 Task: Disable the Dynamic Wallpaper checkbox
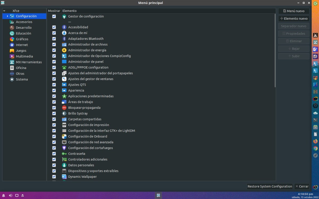(x=54, y=177)
